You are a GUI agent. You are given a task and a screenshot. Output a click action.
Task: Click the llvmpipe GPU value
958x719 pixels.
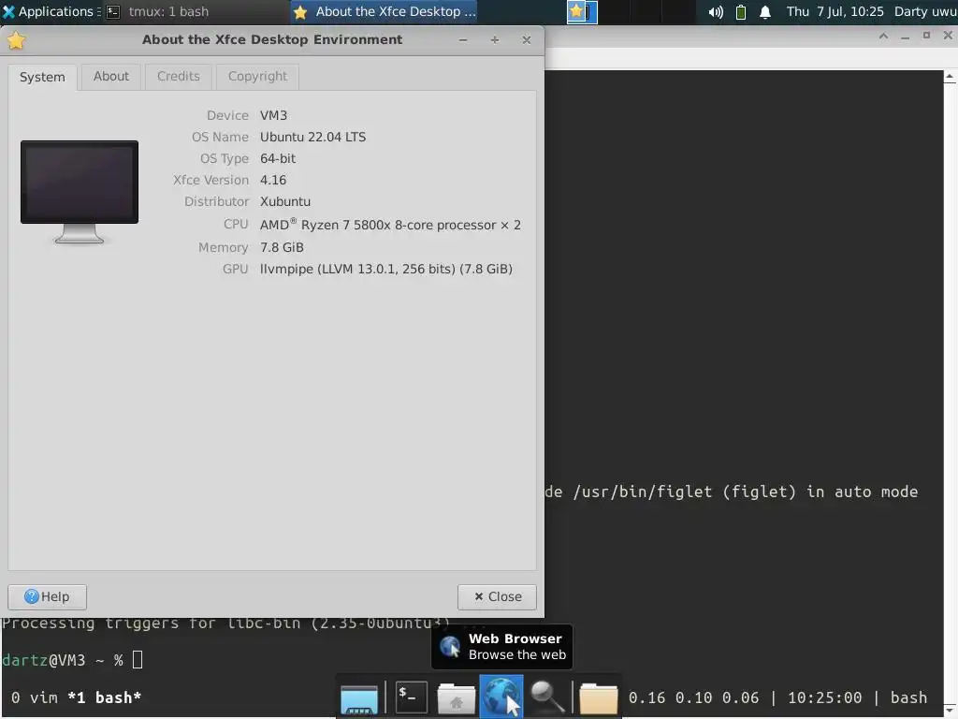(x=386, y=269)
